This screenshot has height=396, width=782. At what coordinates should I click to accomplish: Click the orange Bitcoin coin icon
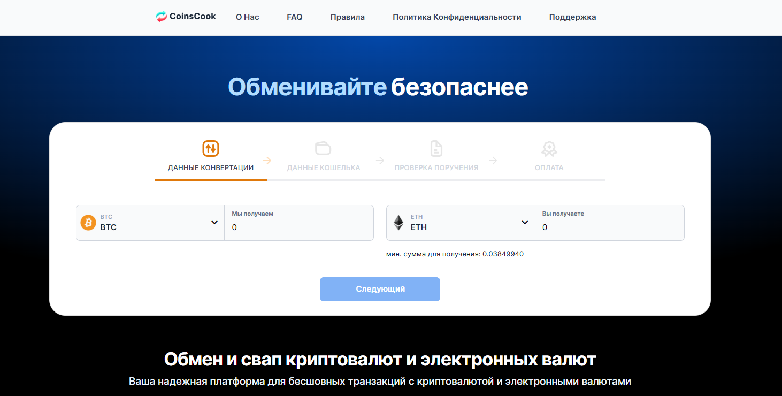tap(88, 223)
